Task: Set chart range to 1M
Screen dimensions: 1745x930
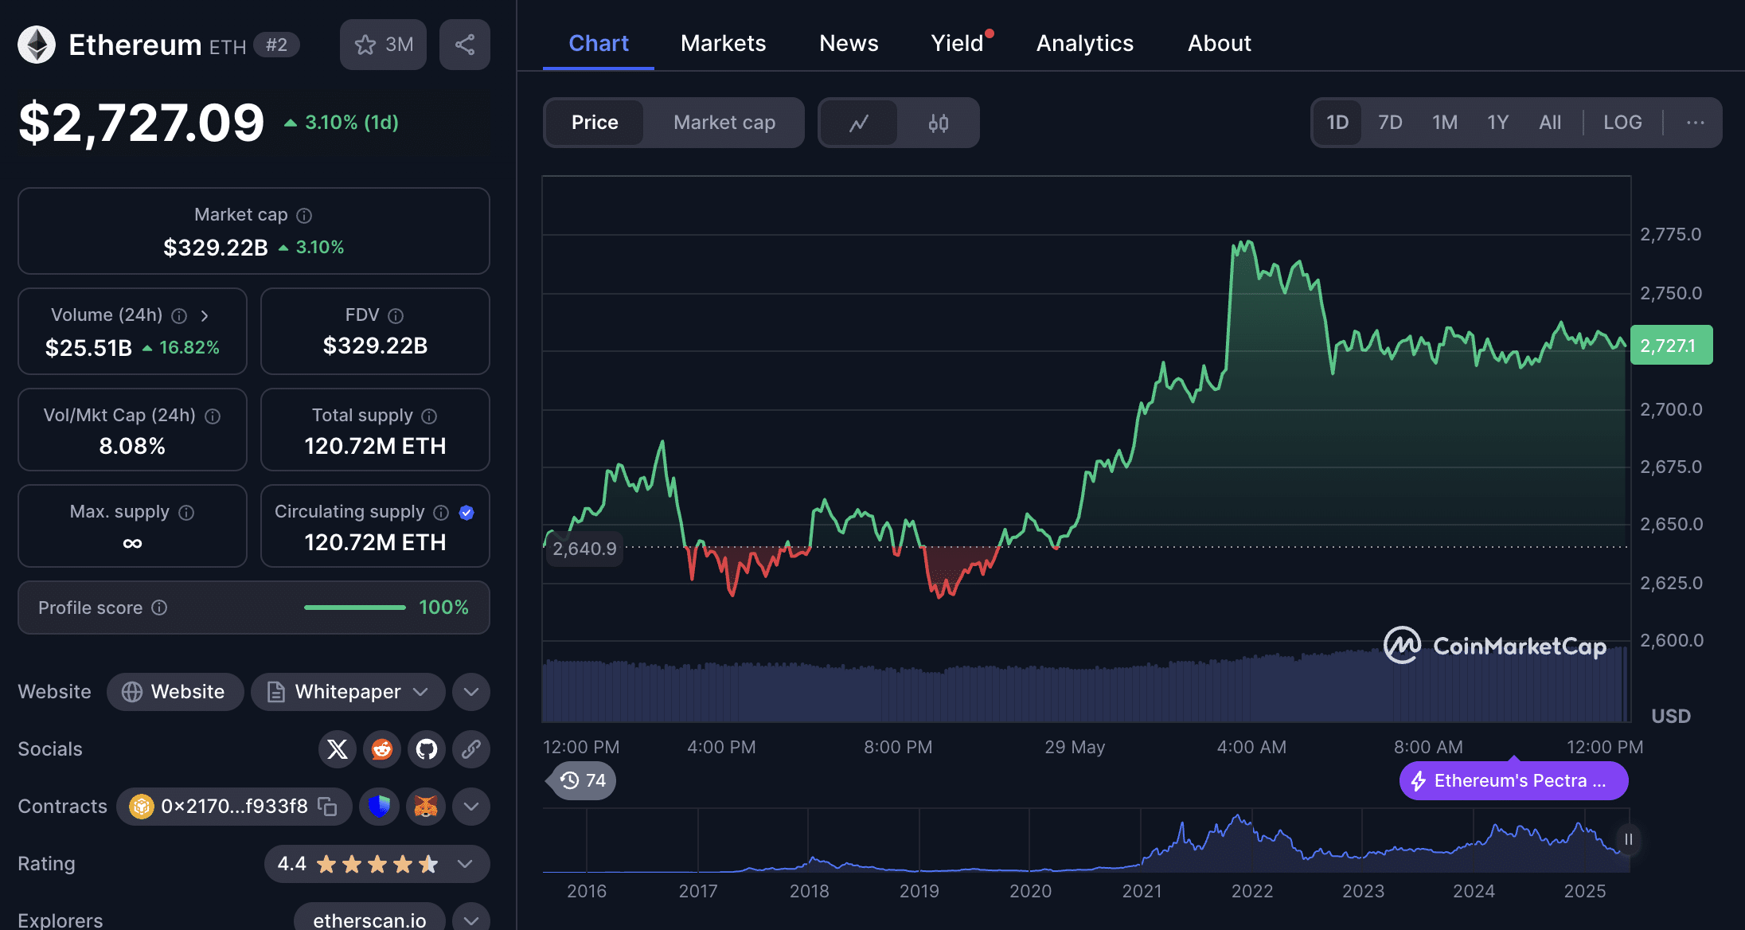Action: 1445,123
